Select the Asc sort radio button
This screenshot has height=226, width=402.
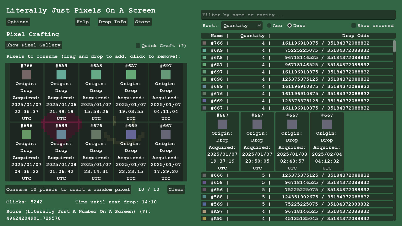tap(269, 26)
